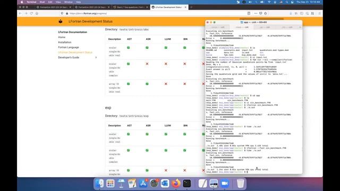Go back with the Firefox back arrow
The height and width of the screenshot is (191, 340).
20,13
